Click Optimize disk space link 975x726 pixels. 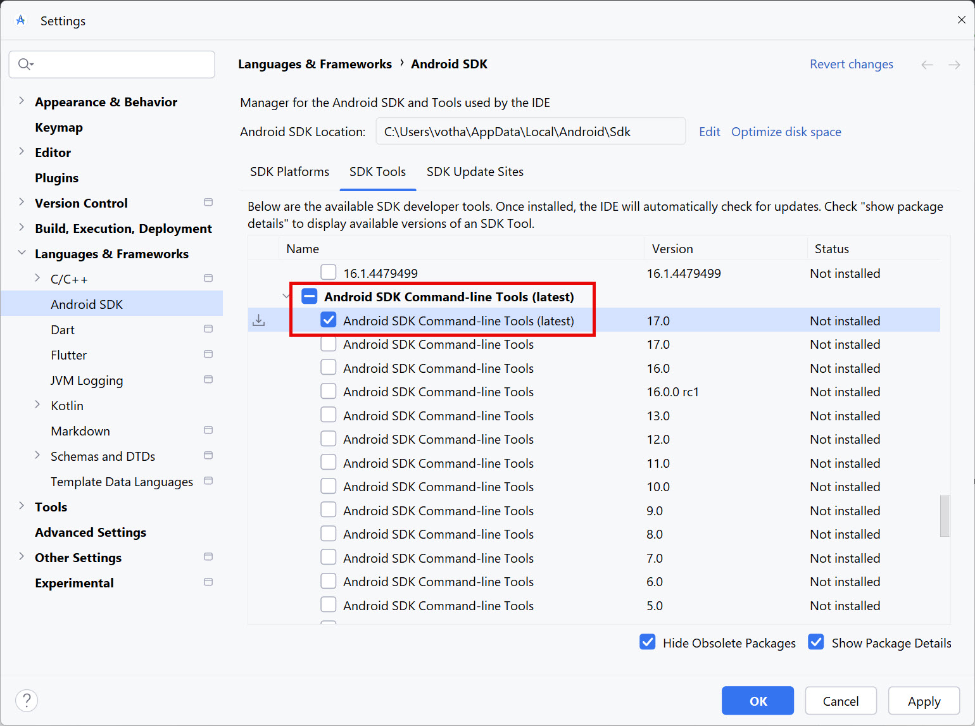(786, 132)
